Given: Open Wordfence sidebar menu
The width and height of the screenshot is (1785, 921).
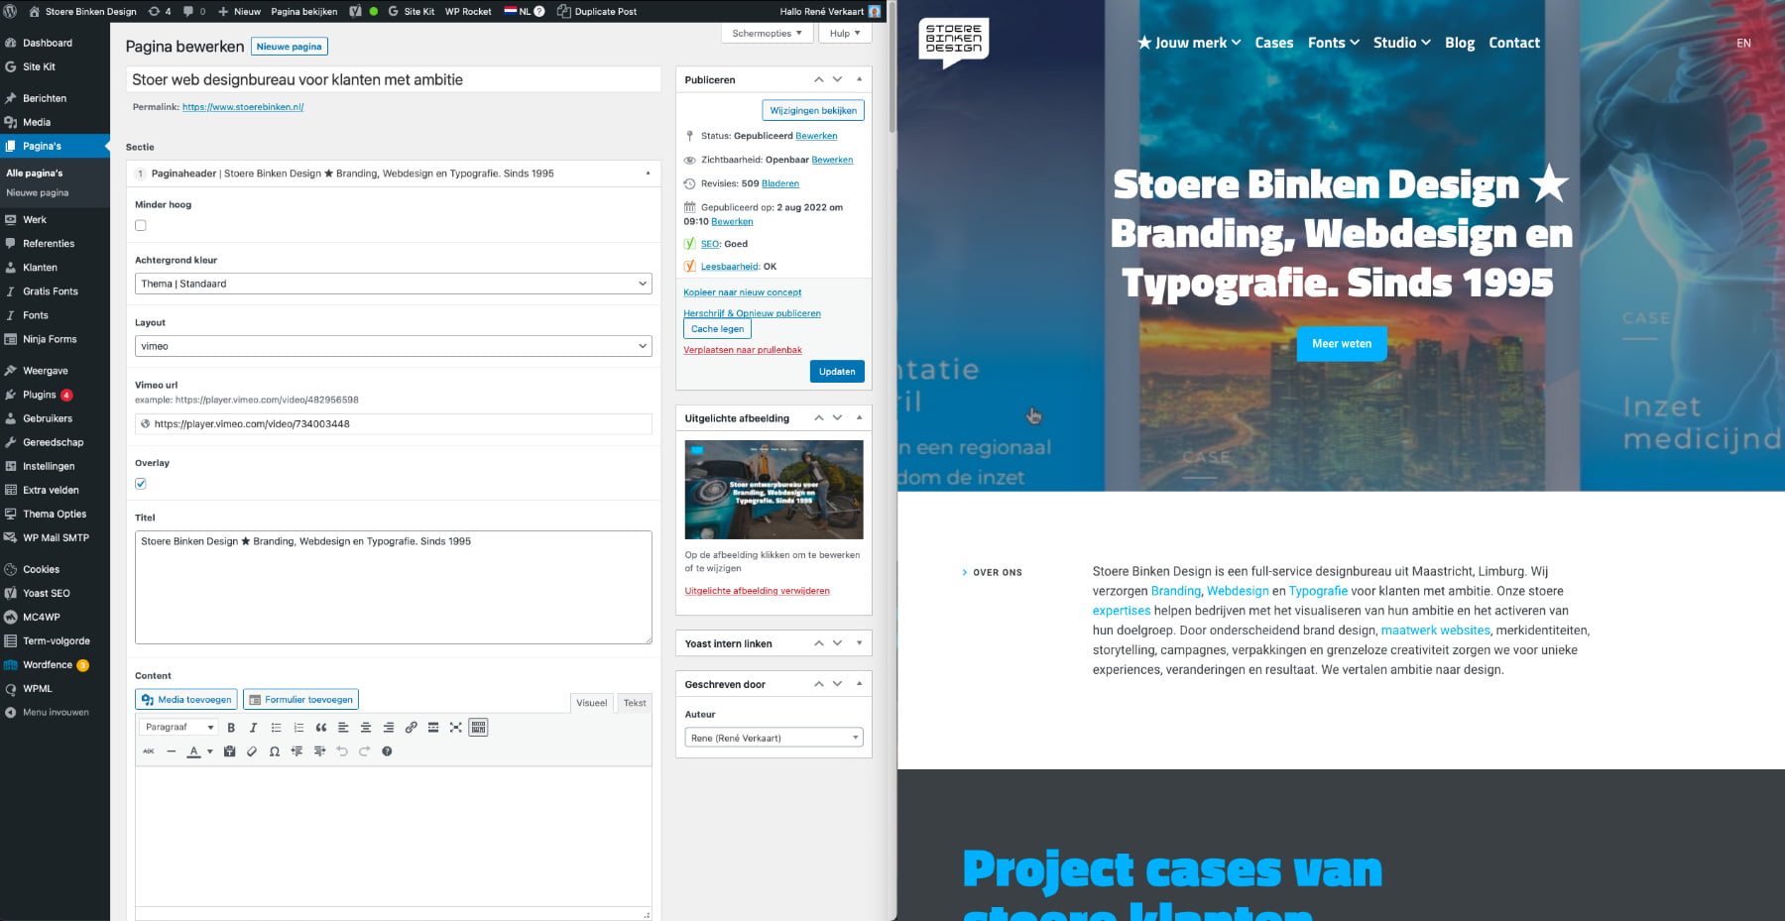Looking at the screenshot, I should click(x=48, y=664).
